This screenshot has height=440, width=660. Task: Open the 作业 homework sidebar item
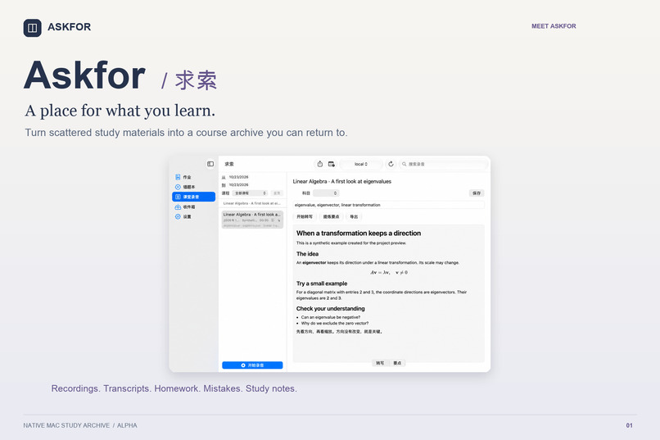[x=193, y=177]
